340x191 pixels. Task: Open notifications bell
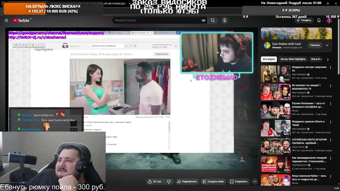tap(319, 20)
